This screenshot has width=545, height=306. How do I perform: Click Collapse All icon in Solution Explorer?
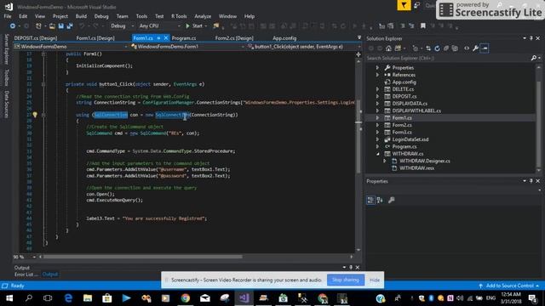446,48
